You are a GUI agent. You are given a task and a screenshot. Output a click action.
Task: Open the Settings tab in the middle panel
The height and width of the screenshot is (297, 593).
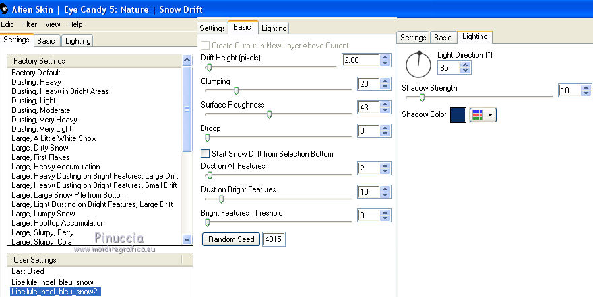[212, 28]
